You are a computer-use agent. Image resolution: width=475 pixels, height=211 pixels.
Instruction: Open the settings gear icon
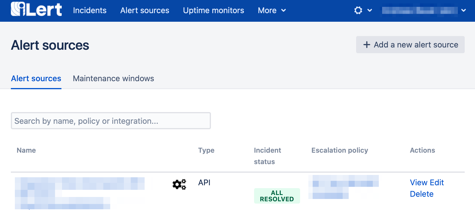point(358,10)
